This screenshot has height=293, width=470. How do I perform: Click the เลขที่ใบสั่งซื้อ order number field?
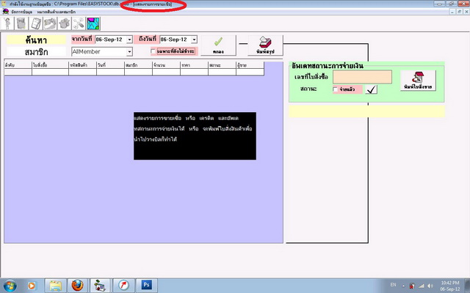[362, 76]
